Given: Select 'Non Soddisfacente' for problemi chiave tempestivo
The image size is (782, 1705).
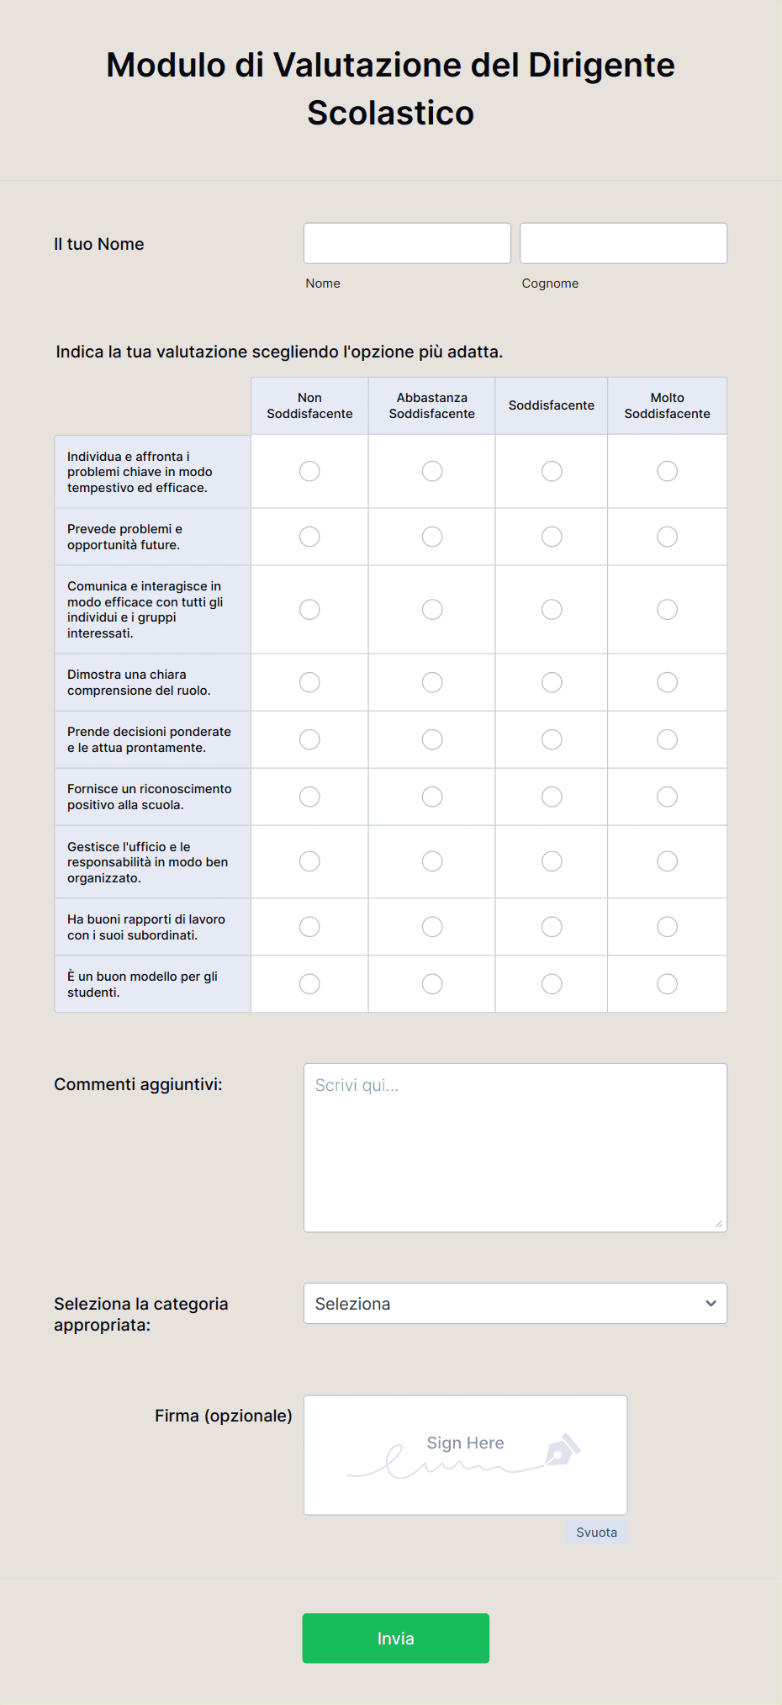Looking at the screenshot, I should click(x=309, y=471).
